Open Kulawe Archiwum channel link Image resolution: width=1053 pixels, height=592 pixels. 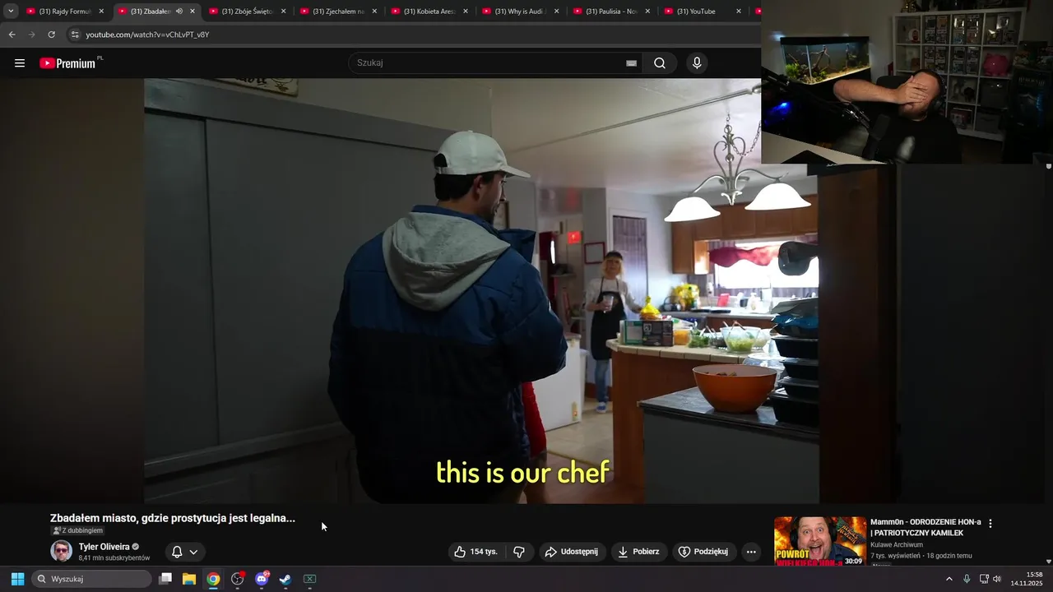(897, 544)
